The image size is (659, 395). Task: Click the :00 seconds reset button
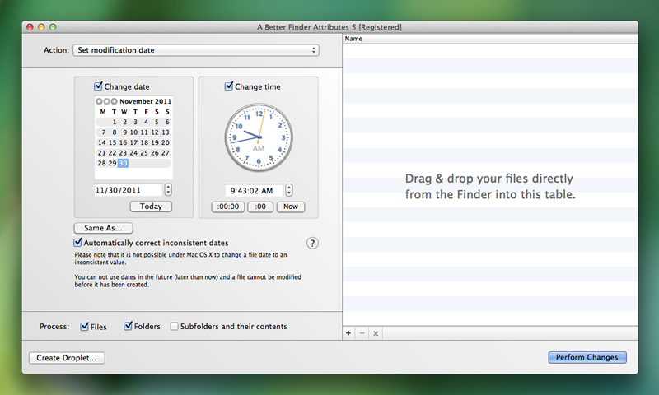[x=260, y=207]
